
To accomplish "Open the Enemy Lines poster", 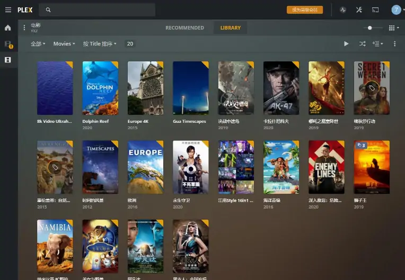I will tap(326, 167).
